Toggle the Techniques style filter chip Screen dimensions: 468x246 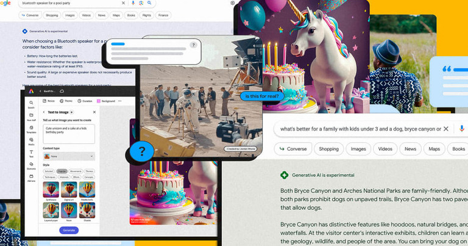pyautogui.click(x=50, y=177)
